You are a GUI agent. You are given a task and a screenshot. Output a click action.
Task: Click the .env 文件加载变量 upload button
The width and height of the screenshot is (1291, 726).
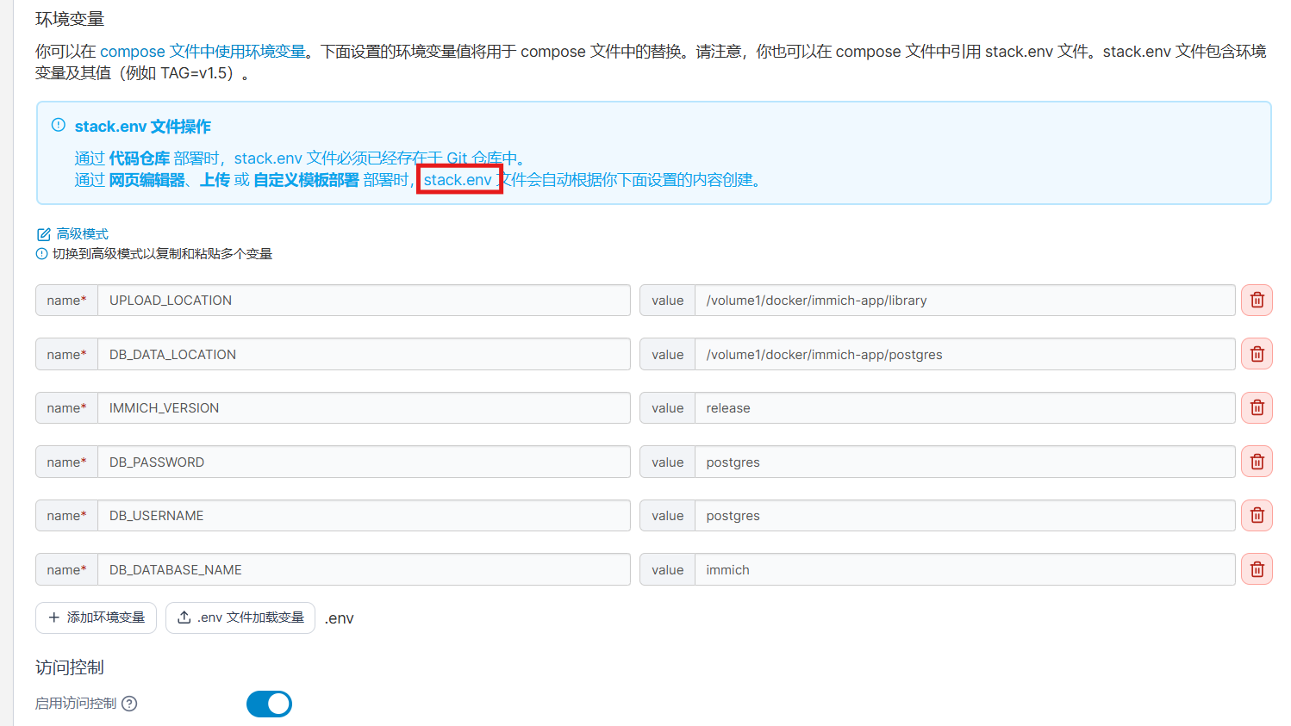pyautogui.click(x=240, y=617)
